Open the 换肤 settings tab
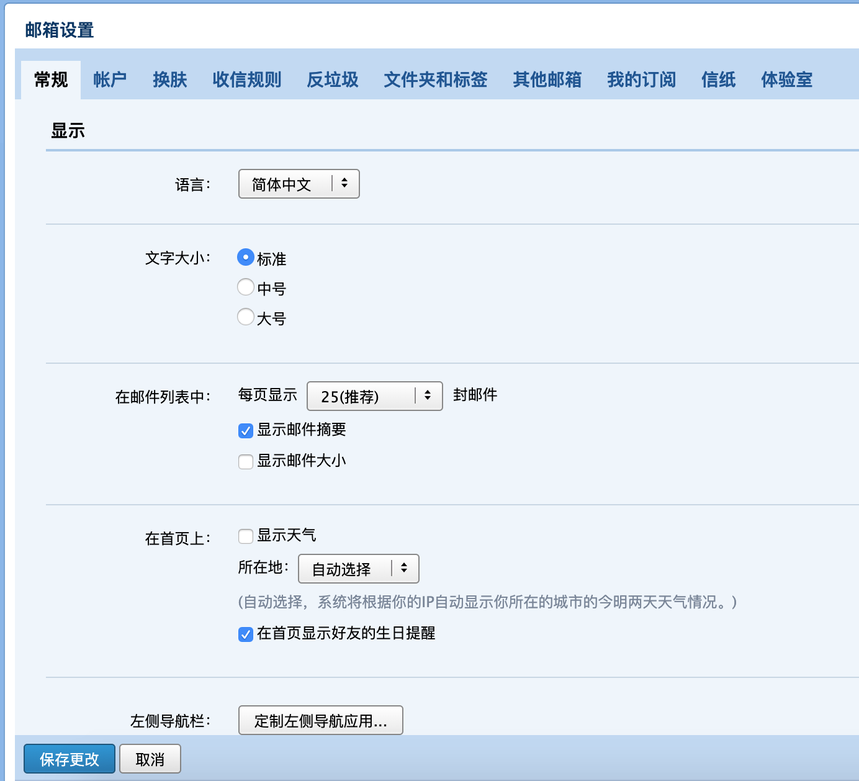The image size is (859, 781). tap(170, 79)
